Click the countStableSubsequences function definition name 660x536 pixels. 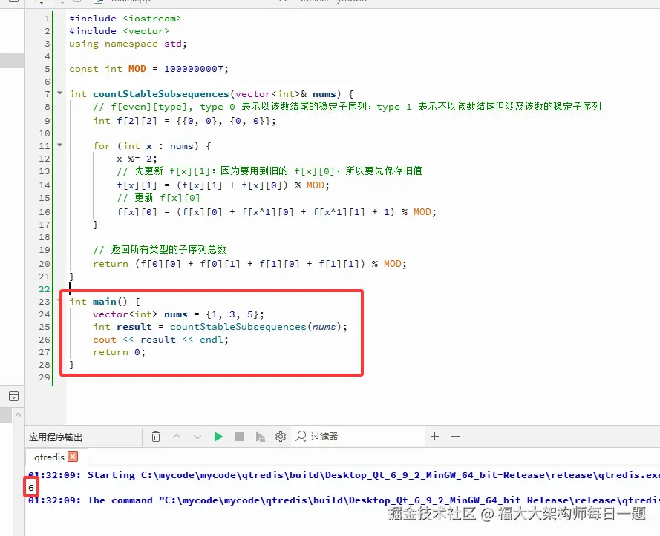tap(161, 94)
